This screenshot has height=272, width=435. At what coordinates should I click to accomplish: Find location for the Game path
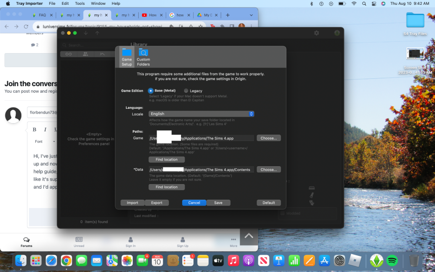click(x=167, y=160)
